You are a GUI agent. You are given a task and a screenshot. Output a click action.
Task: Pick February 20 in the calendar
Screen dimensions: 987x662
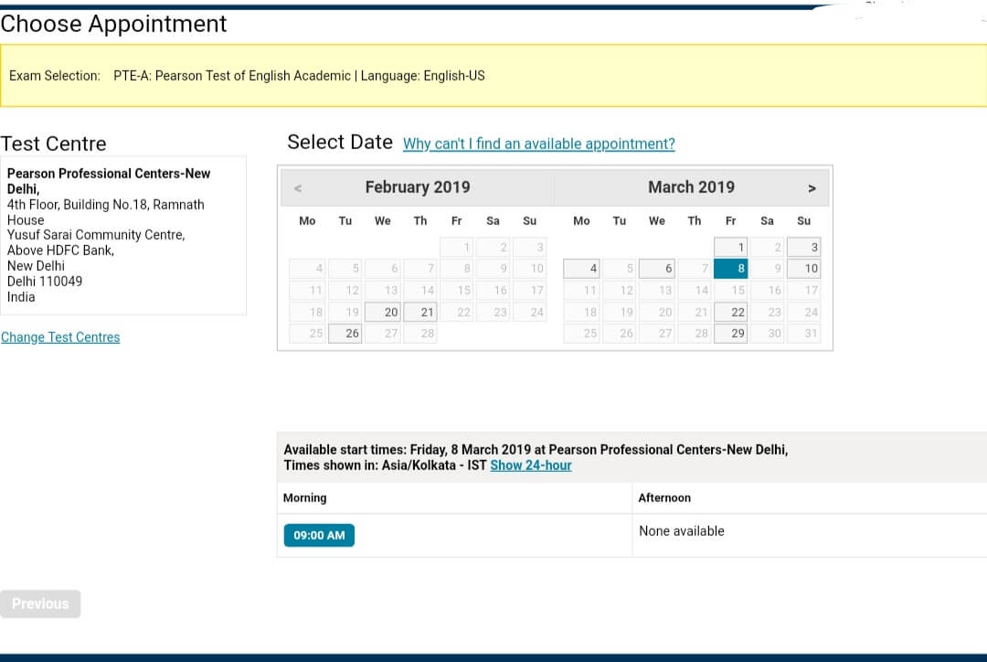(x=383, y=312)
